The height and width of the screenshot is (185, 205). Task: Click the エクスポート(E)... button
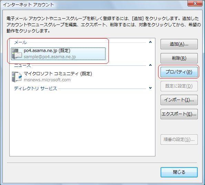(x=179, y=114)
